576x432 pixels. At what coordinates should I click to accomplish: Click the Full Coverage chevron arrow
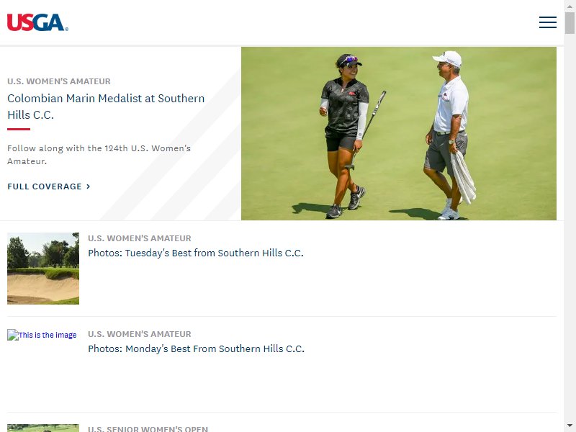[88, 186]
